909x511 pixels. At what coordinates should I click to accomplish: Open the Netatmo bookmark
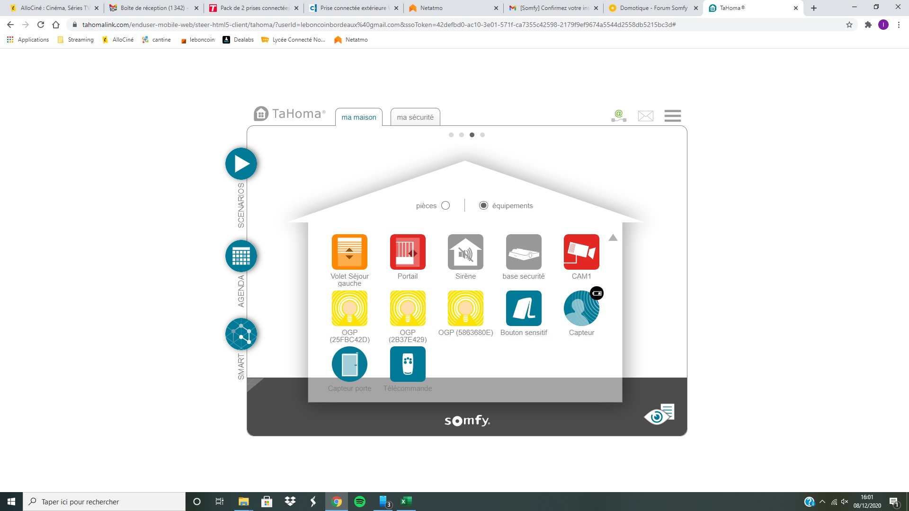[351, 40]
